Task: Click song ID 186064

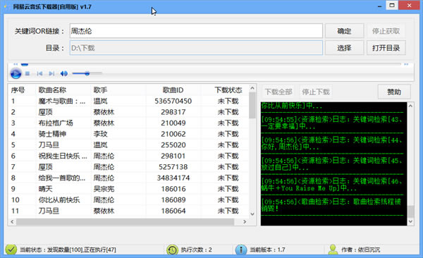Action: pos(173,211)
